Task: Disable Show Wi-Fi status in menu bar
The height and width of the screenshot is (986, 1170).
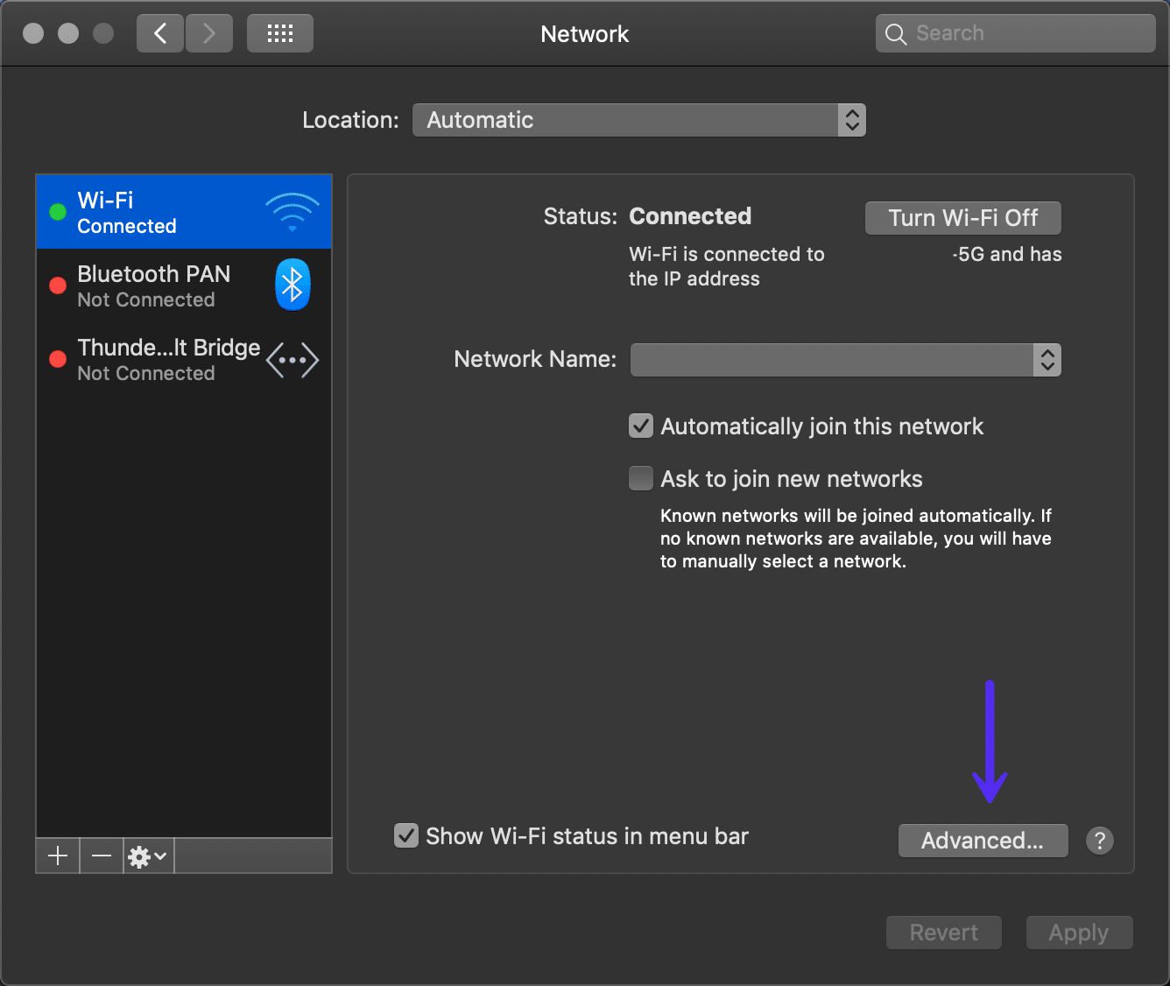Action: [405, 835]
